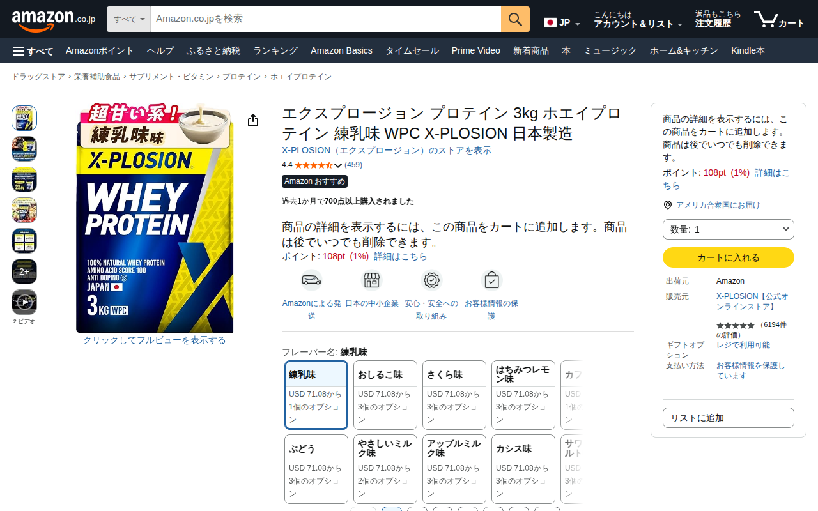Click the location pin delivery icon

pyautogui.click(x=668, y=205)
